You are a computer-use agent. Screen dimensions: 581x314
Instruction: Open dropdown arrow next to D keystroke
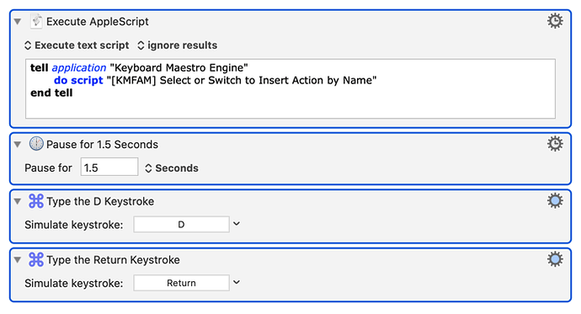(x=237, y=224)
